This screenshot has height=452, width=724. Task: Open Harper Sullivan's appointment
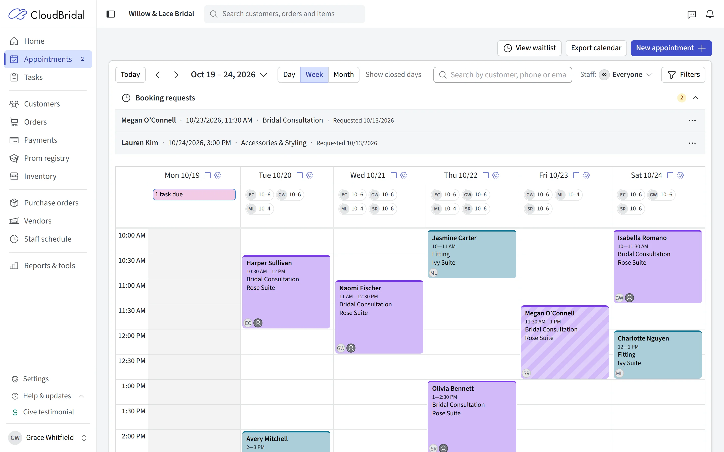click(286, 292)
